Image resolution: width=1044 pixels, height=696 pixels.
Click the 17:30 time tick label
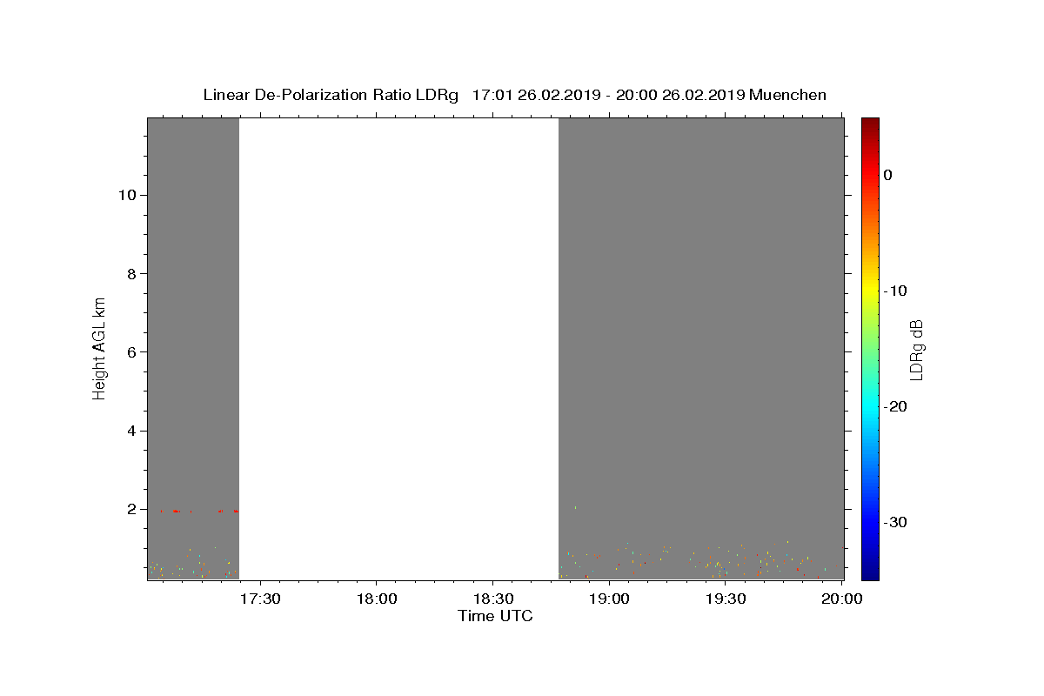259,599
